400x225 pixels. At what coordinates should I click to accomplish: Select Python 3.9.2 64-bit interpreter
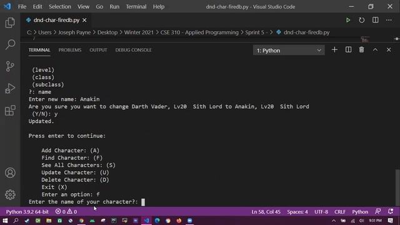[27, 212]
